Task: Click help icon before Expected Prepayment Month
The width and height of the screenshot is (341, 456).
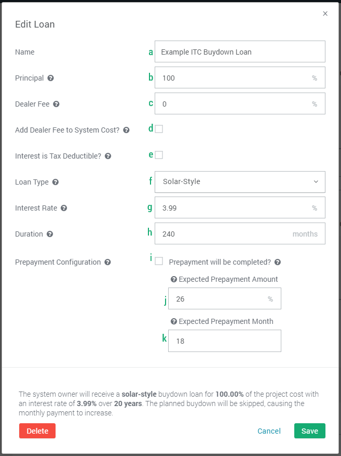Action: click(x=174, y=321)
